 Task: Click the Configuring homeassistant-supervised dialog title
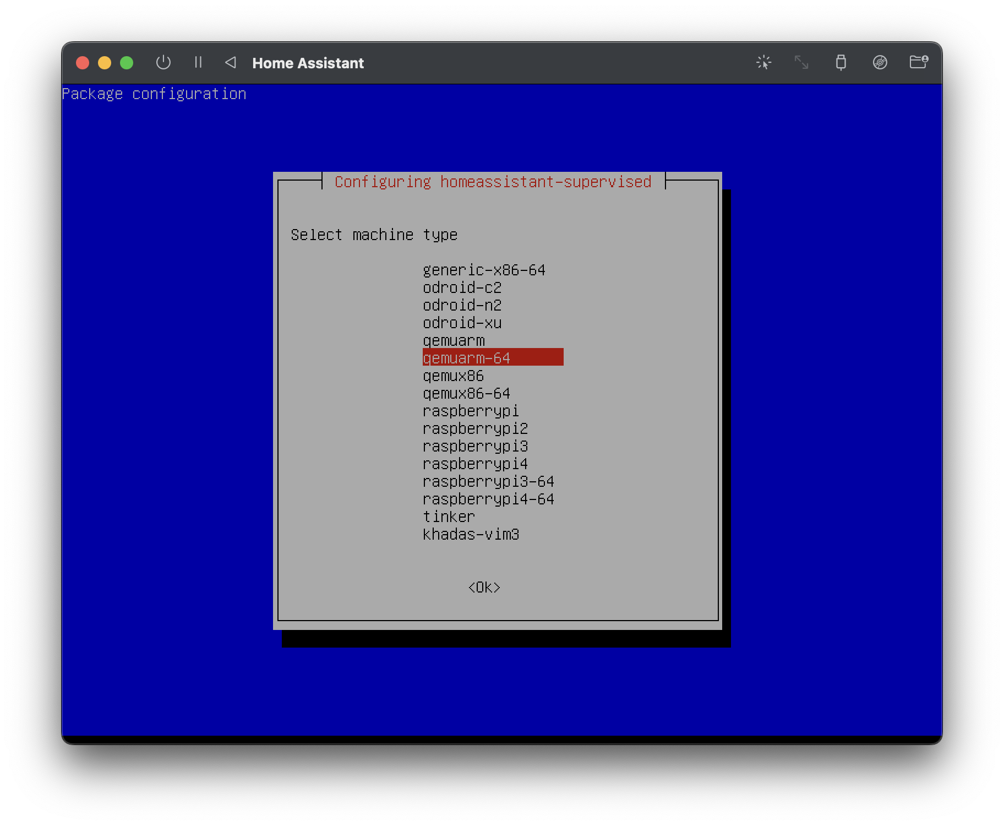[x=493, y=182]
